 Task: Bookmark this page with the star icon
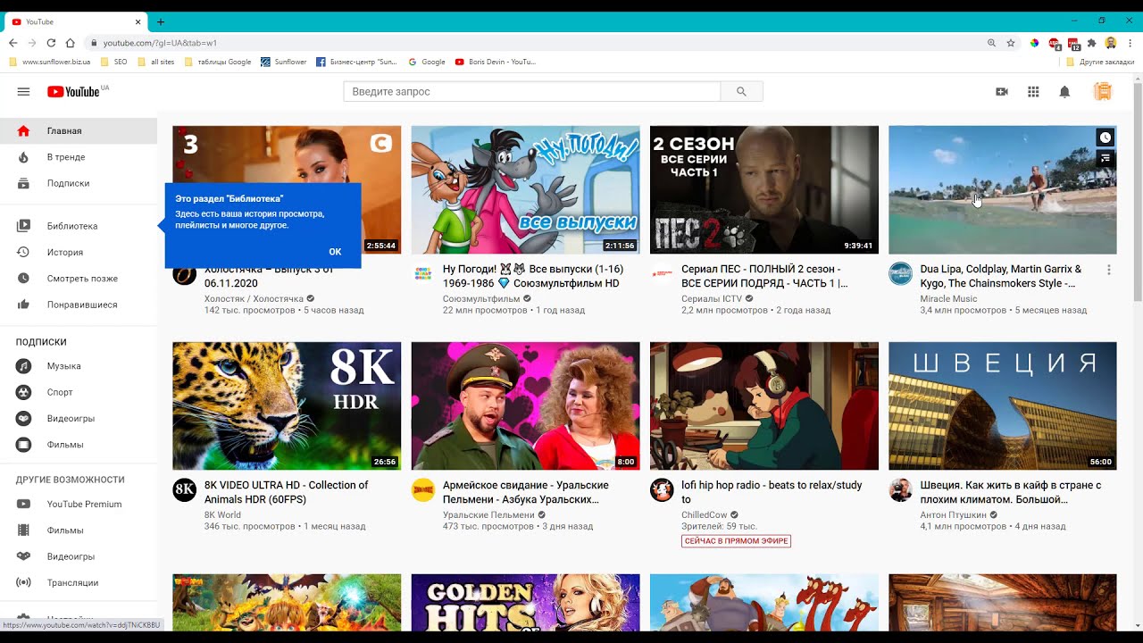click(1011, 43)
